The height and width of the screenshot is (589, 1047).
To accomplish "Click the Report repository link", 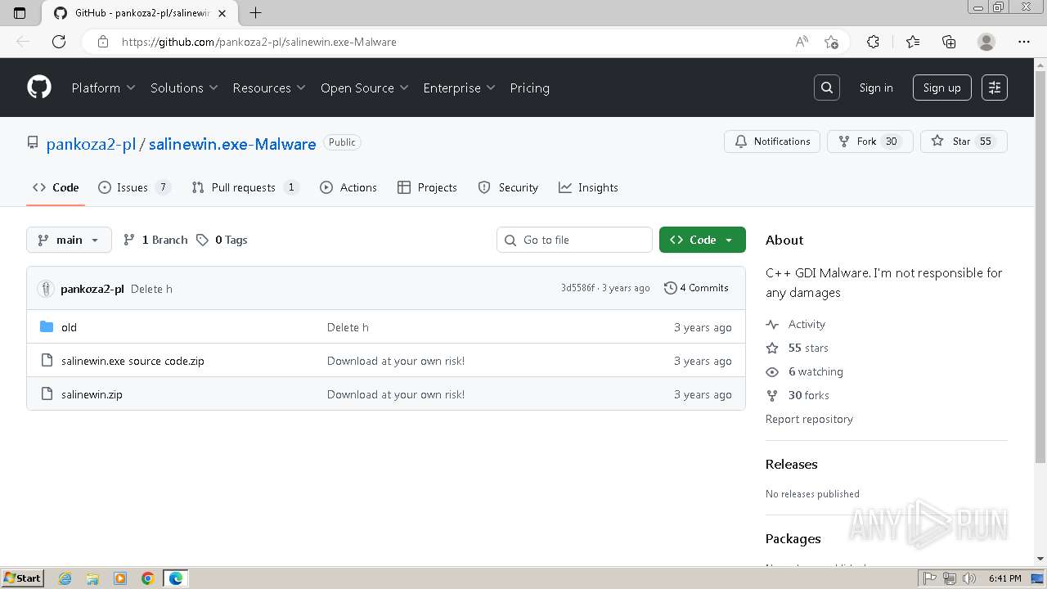I will [809, 419].
